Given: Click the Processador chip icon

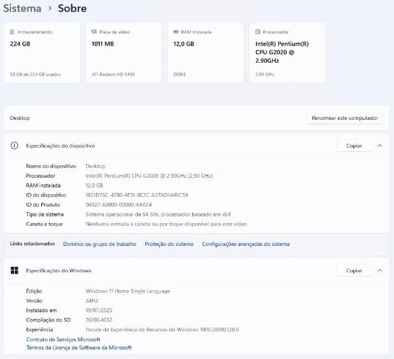Looking at the screenshot, I should [257, 32].
